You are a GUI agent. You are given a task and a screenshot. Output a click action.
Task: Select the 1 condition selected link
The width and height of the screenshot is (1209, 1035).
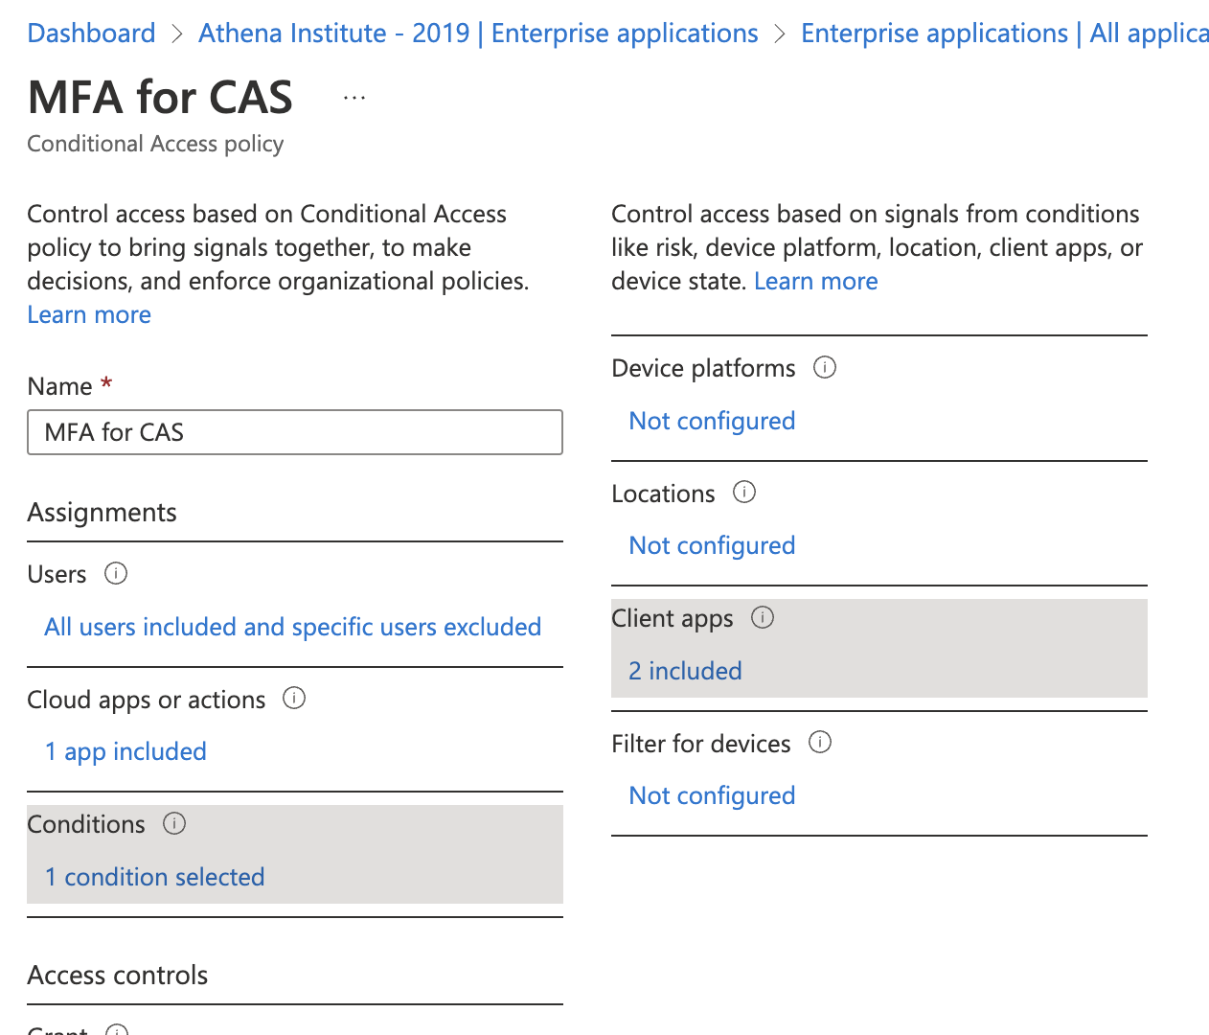coord(154,877)
